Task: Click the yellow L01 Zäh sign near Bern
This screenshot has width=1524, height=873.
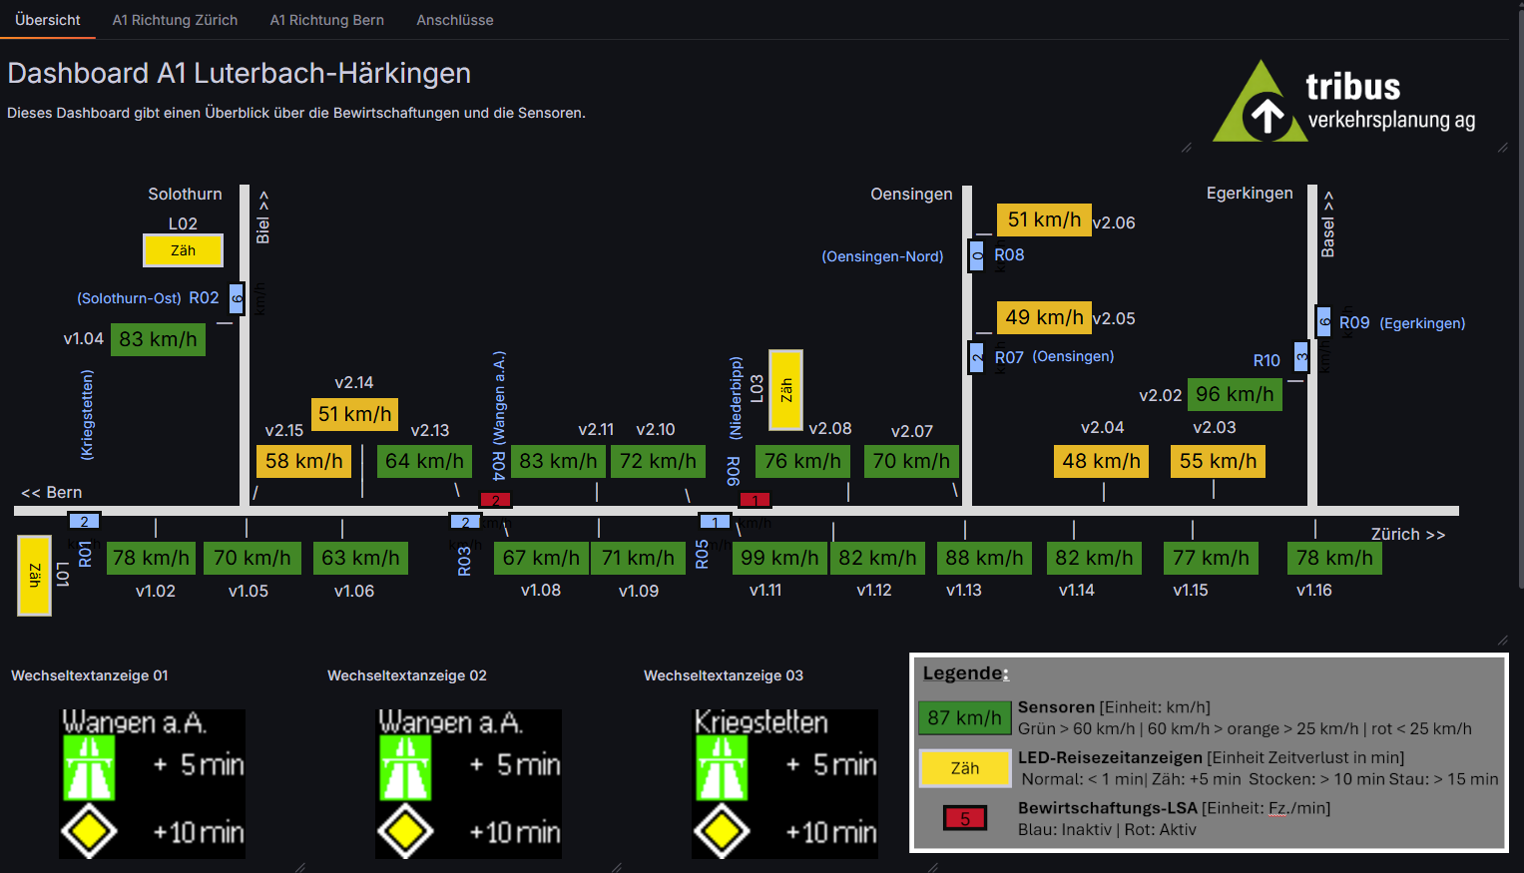Action: click(34, 576)
